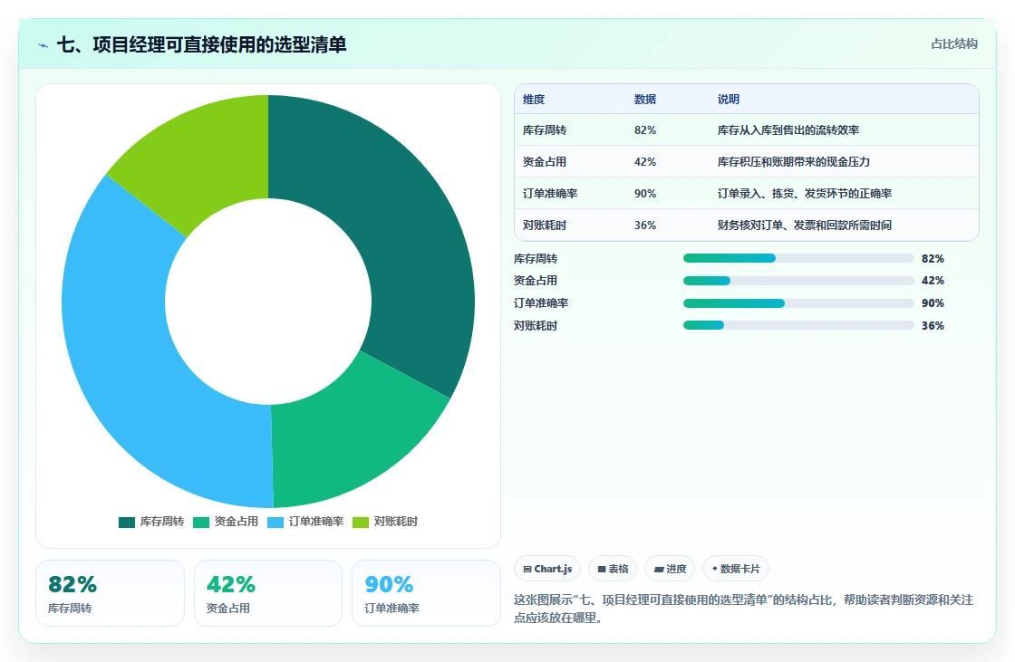Click the 资金占用 progress bar
1015x662 pixels.
click(x=798, y=280)
